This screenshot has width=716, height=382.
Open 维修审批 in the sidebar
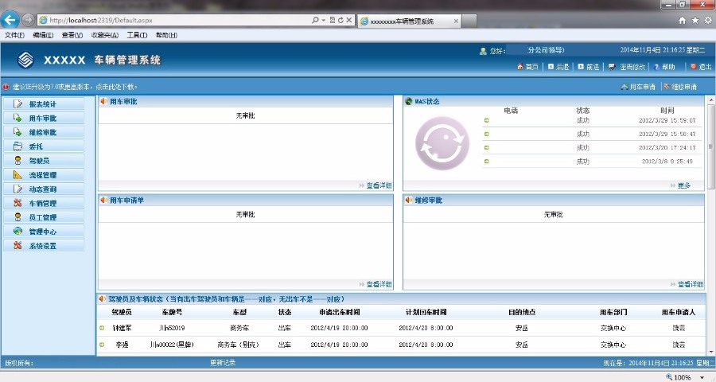pyautogui.click(x=44, y=132)
